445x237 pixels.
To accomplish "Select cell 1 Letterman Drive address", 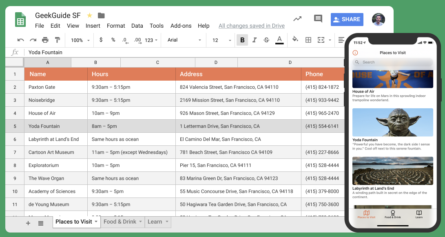I will [238, 126].
